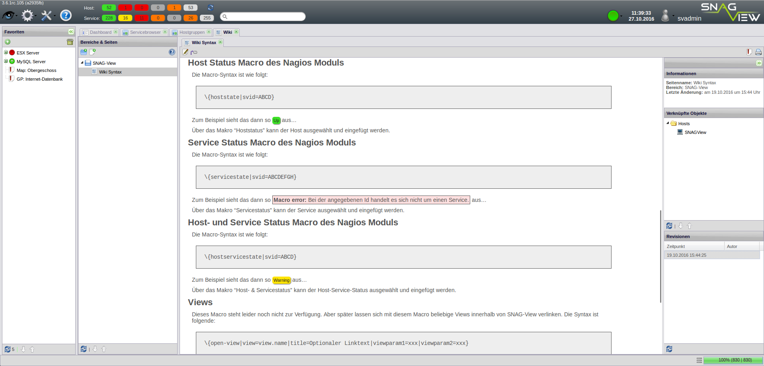The image size is (764, 366).
Task: Move favorite down in Favoriten panel
Action: point(23,349)
